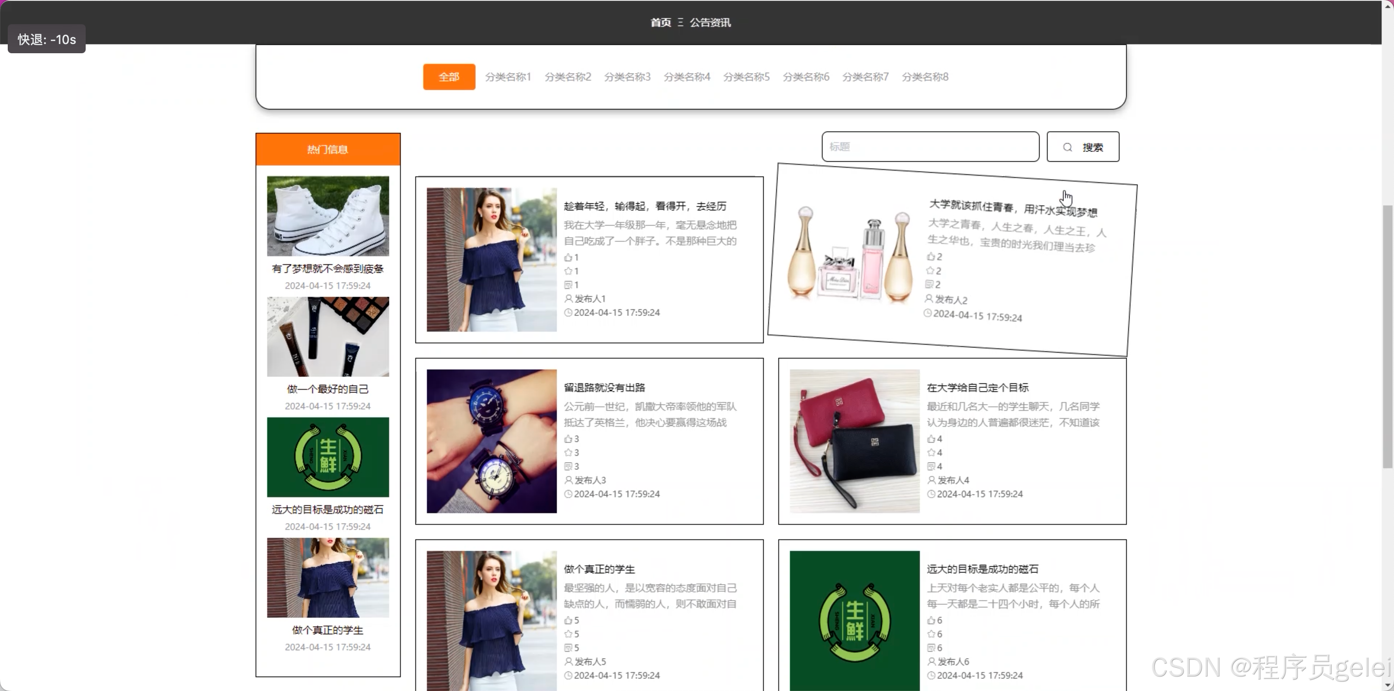Click the star icon on the watch post
The width and height of the screenshot is (1394, 691).
pos(568,453)
